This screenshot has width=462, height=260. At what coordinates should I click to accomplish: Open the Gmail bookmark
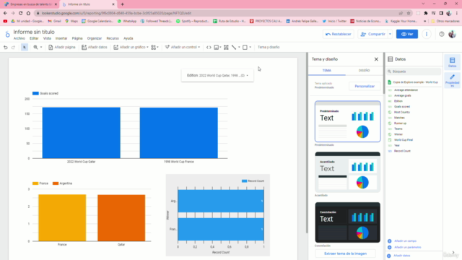[55, 21]
